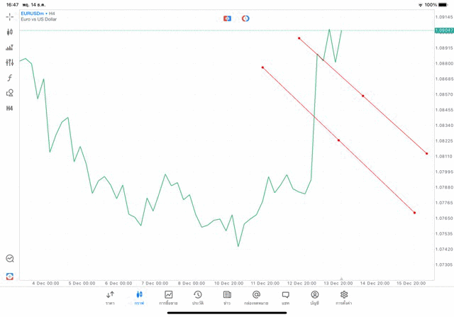
Task: Open chart settings sliders icon
Action: tap(10, 63)
